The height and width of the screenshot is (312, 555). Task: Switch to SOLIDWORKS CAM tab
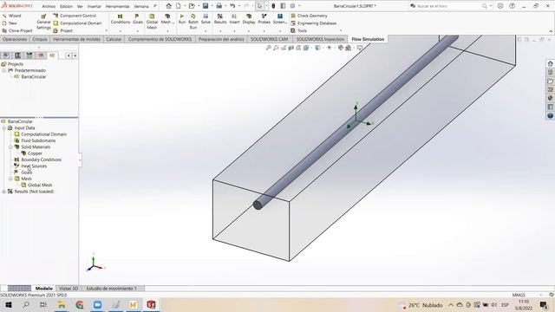(270, 39)
